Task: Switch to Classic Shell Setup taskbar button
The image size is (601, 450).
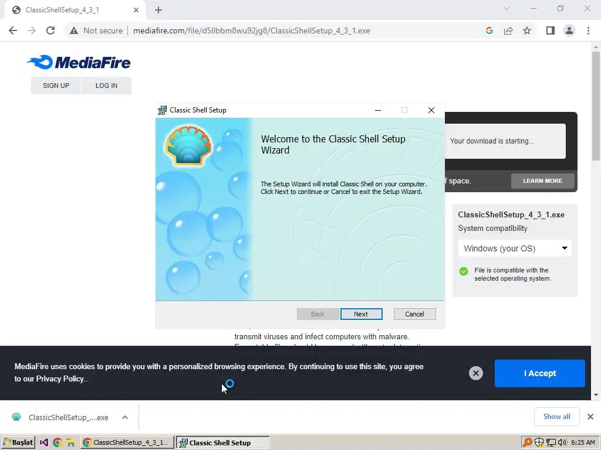Action: pyautogui.click(x=222, y=442)
